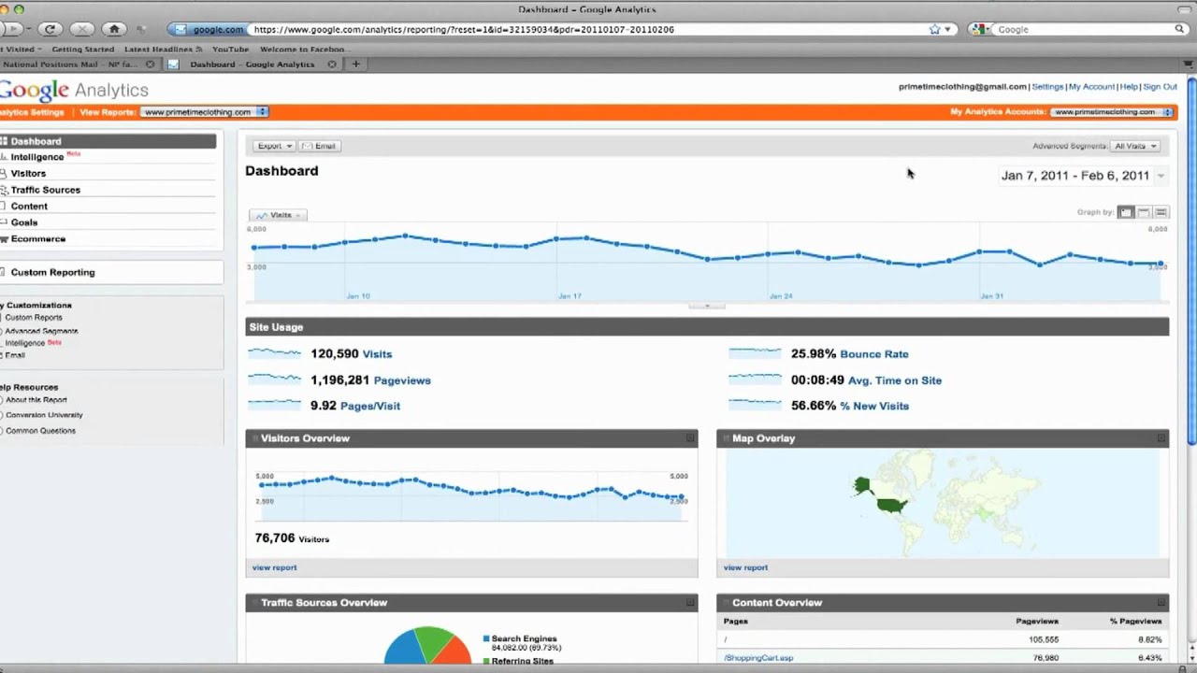The width and height of the screenshot is (1197, 673).
Task: Click the Bounce Rate sparkline thumbnail
Action: pyautogui.click(x=755, y=353)
